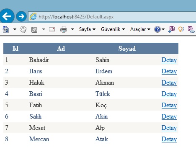Click the surname cell Akman
Viewport: 196px width, 155px height.
(105, 83)
